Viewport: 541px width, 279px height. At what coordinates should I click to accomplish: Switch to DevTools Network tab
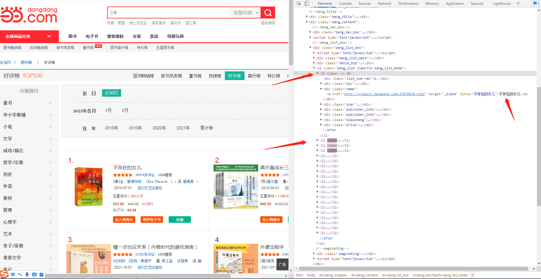pyautogui.click(x=385, y=4)
